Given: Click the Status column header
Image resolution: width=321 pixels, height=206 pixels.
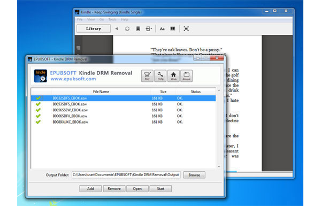Looking at the screenshot, I should (x=195, y=91).
